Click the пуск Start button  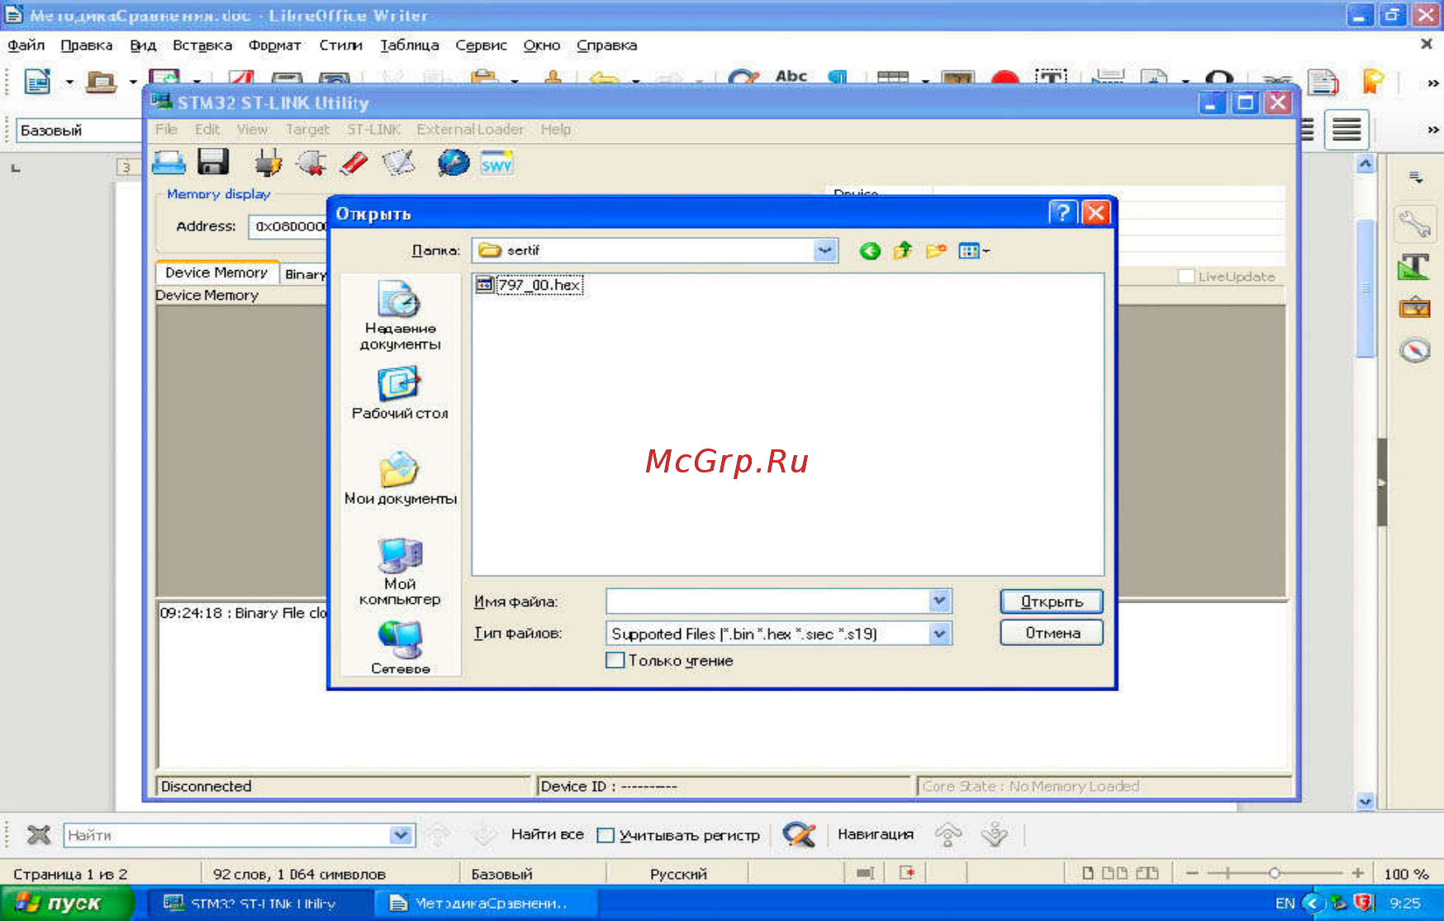coord(66,903)
